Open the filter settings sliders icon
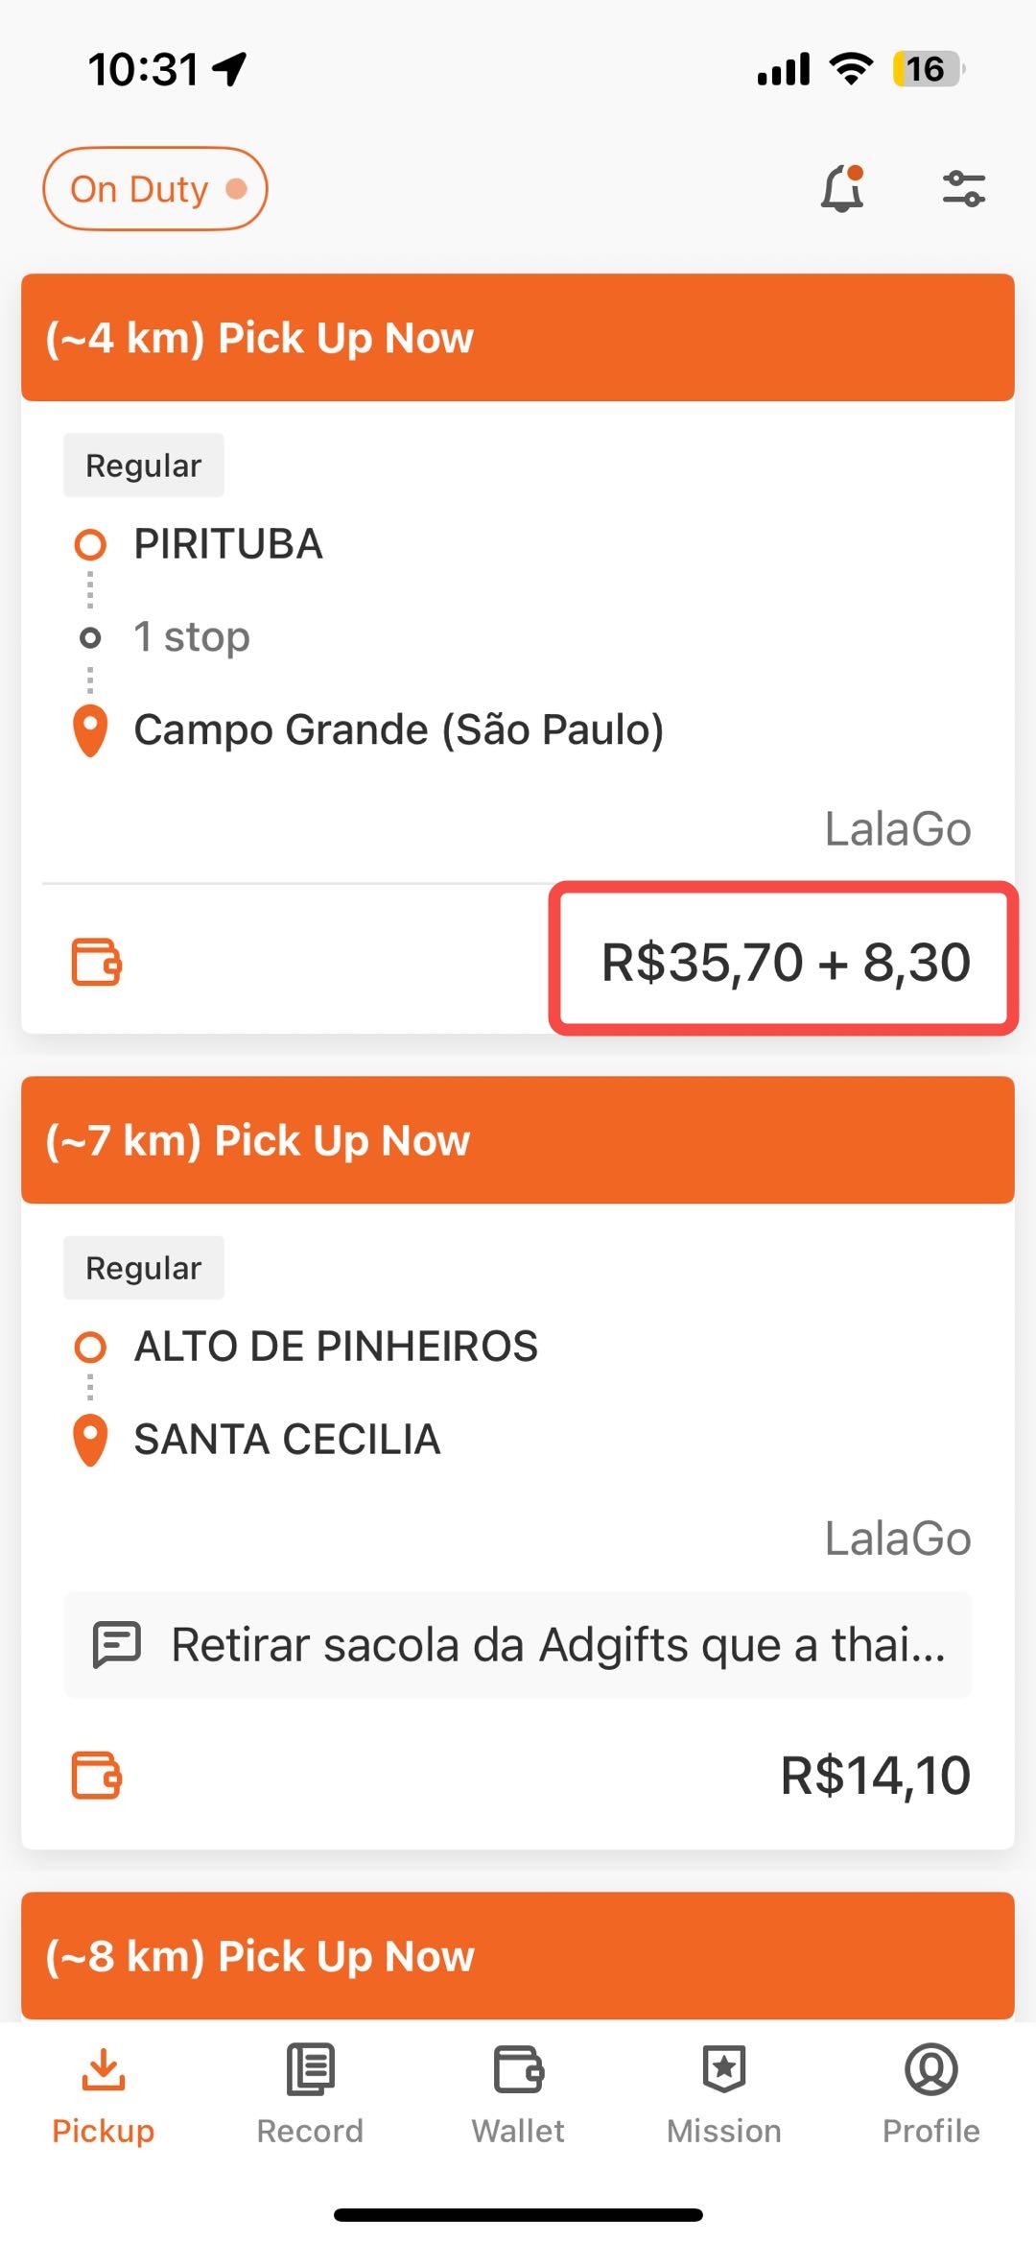 coord(963,188)
